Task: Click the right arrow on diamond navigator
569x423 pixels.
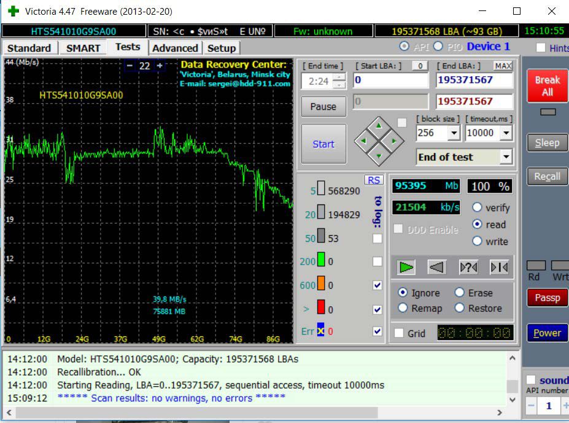Action: point(393,141)
